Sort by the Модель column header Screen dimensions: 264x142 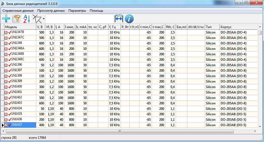pyautogui.click(x=20, y=27)
